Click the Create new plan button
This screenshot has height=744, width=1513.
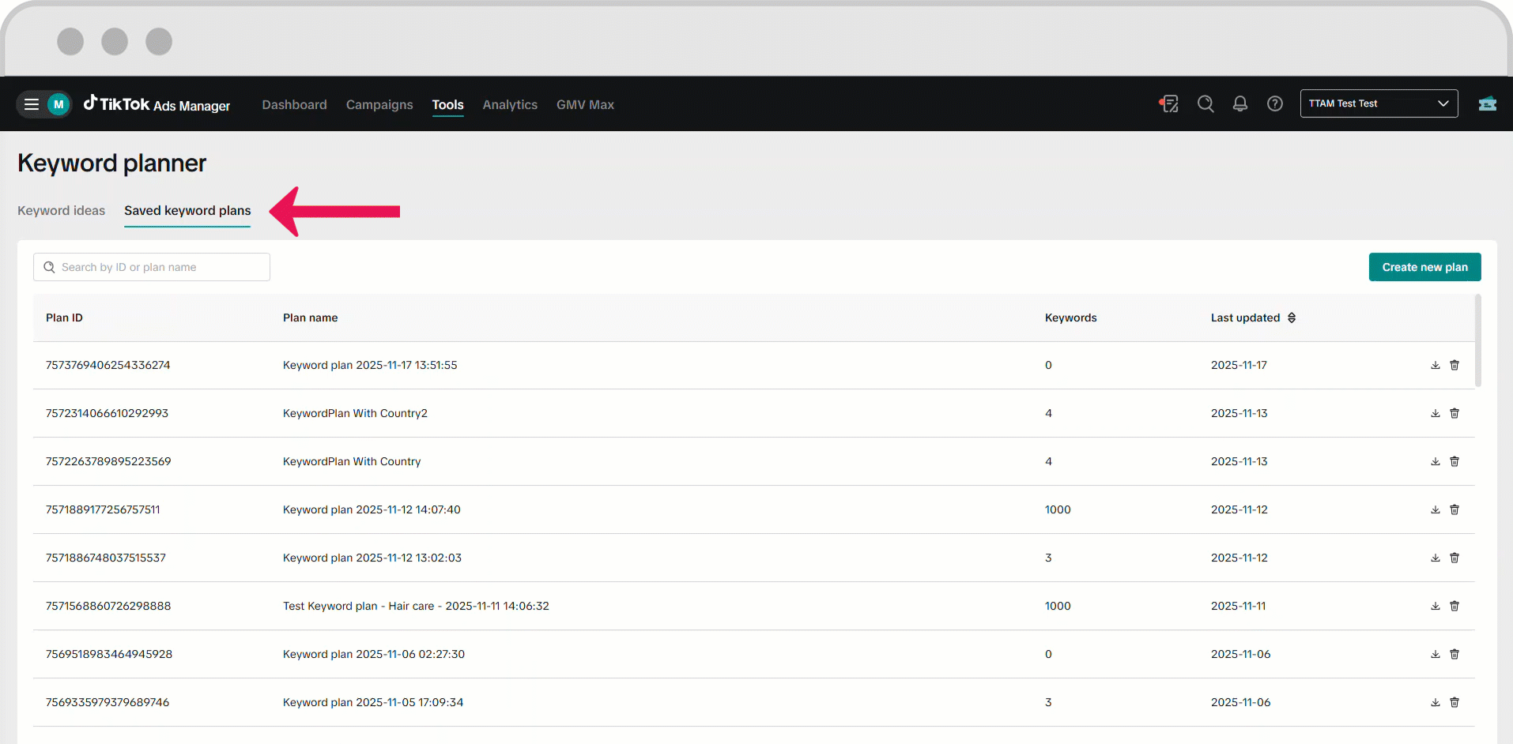tap(1424, 267)
